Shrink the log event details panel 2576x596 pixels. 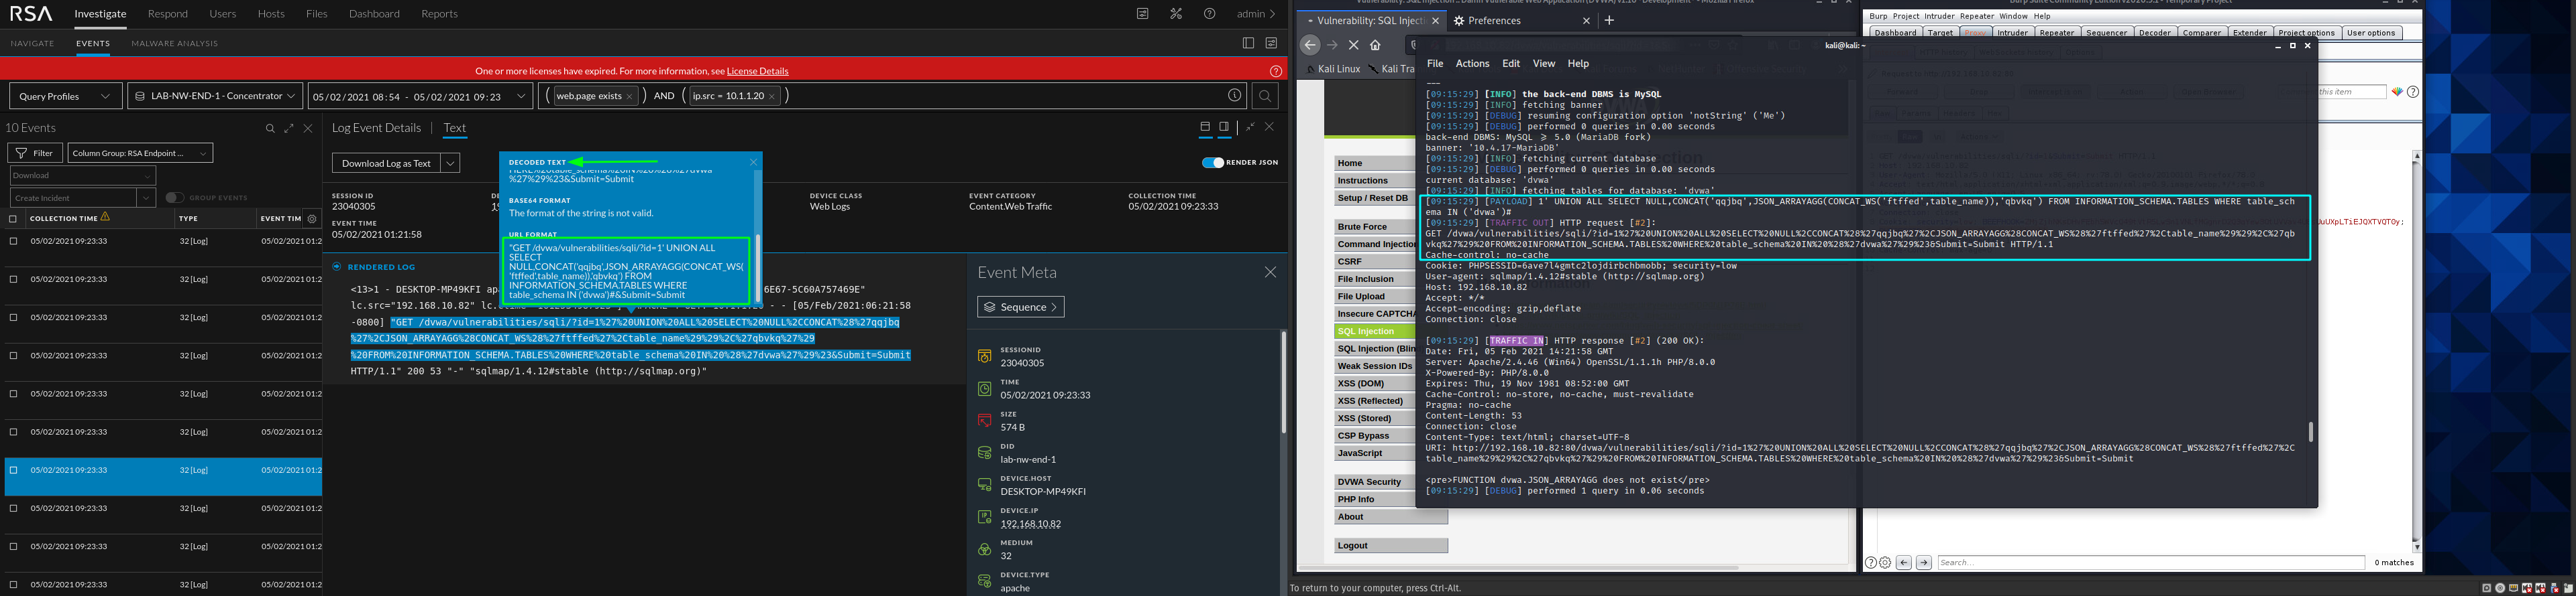1250,127
